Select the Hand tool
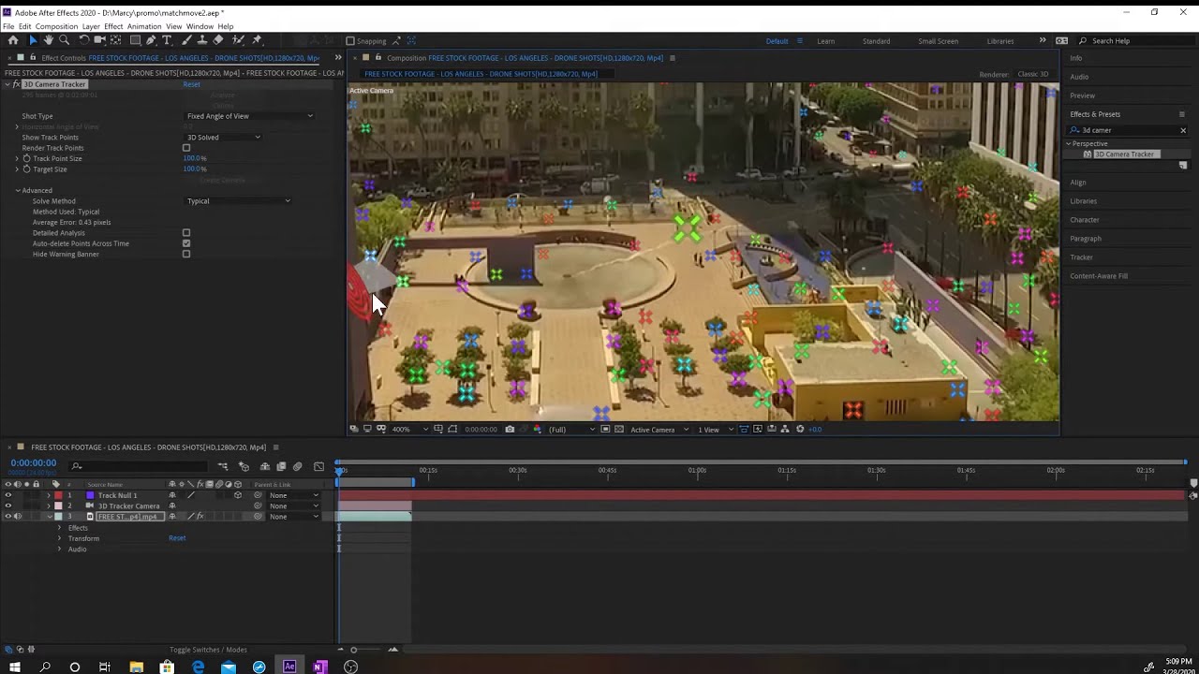Screen dimensions: 1199x674 click(x=49, y=40)
